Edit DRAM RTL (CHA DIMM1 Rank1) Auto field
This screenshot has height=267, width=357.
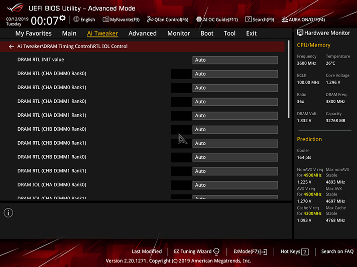click(235, 115)
